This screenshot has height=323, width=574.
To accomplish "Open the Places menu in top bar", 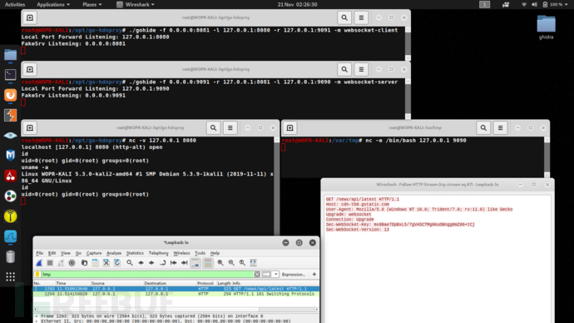I will (92, 4).
